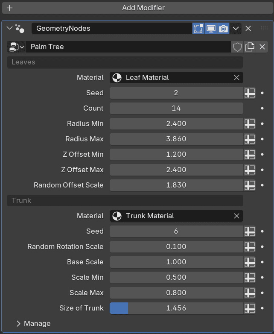
Task: Click the geometry nodes modifier type icon
Action: click(x=20, y=29)
